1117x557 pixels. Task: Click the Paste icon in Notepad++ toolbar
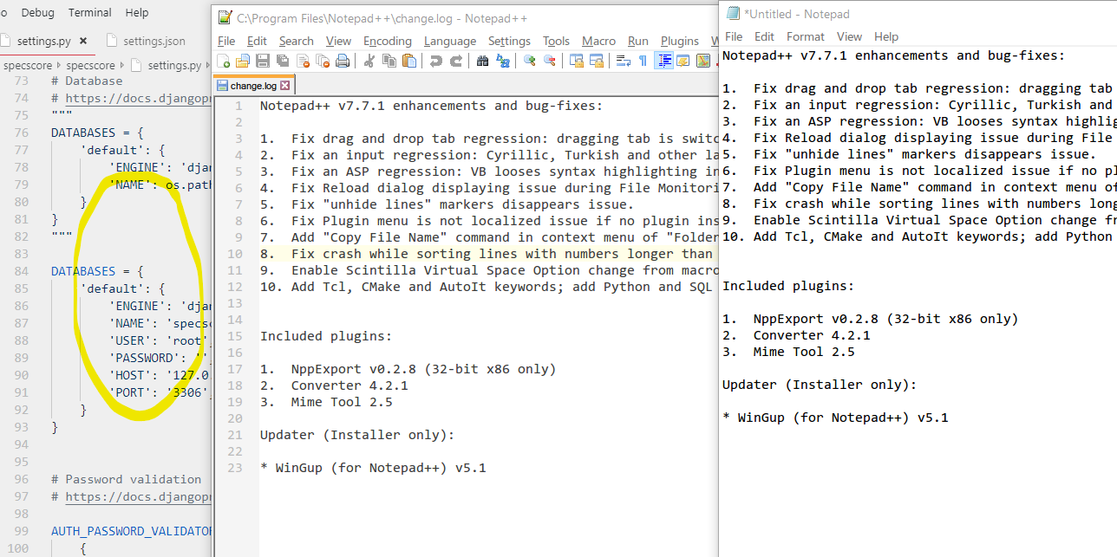[408, 61]
